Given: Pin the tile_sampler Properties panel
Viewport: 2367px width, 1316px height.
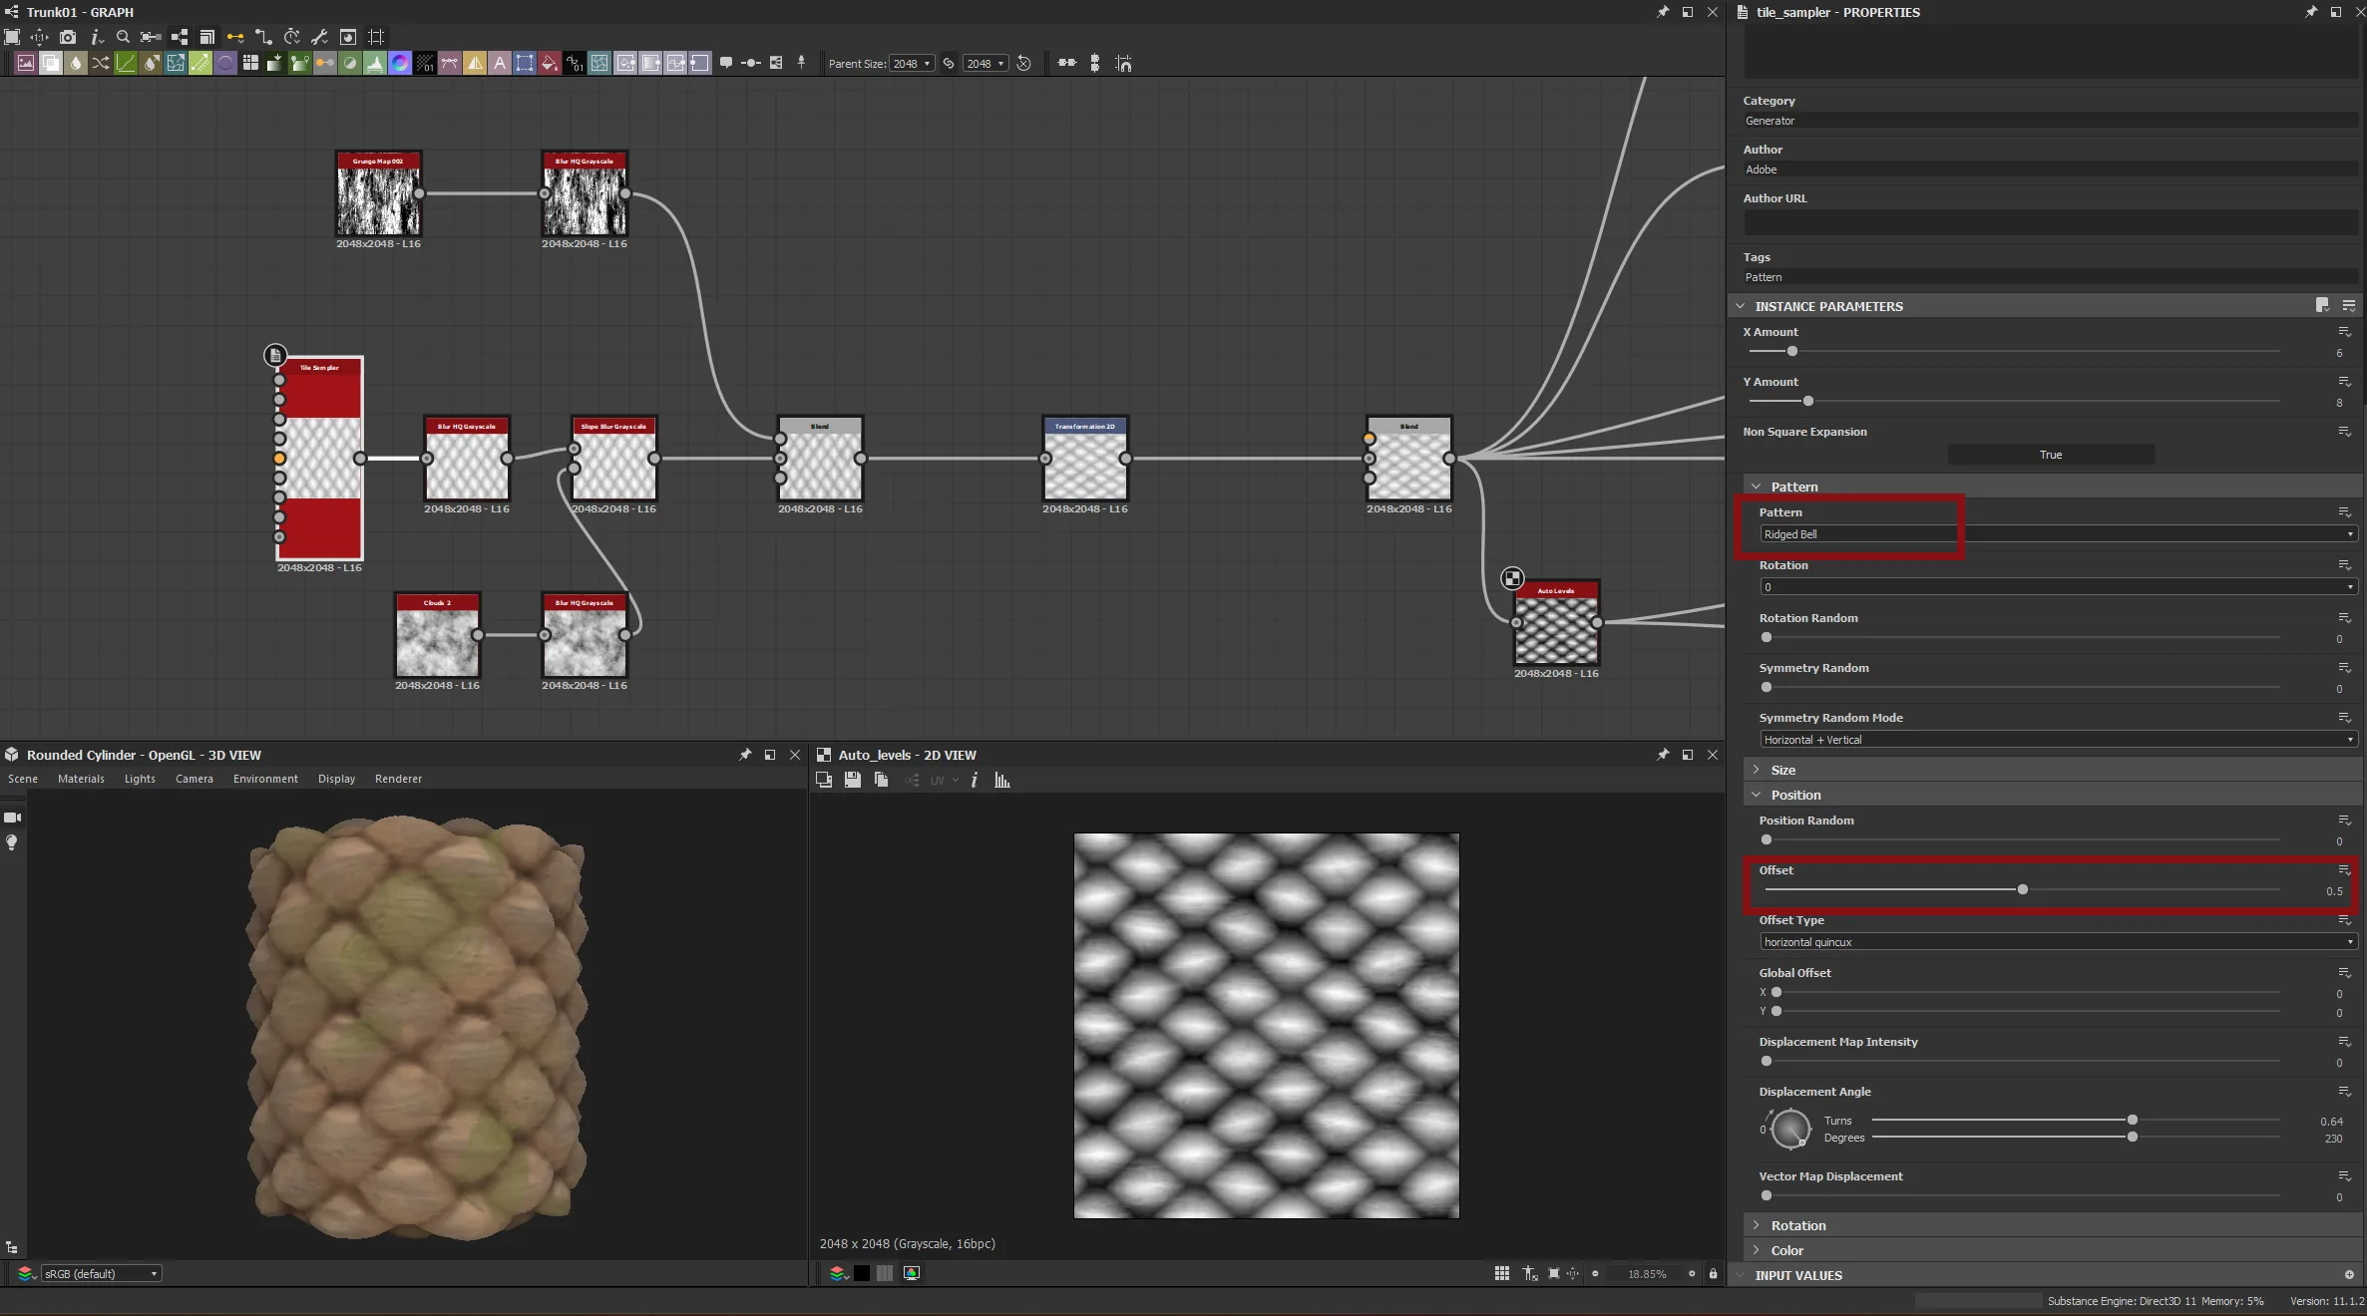Looking at the screenshot, I should (x=2311, y=12).
